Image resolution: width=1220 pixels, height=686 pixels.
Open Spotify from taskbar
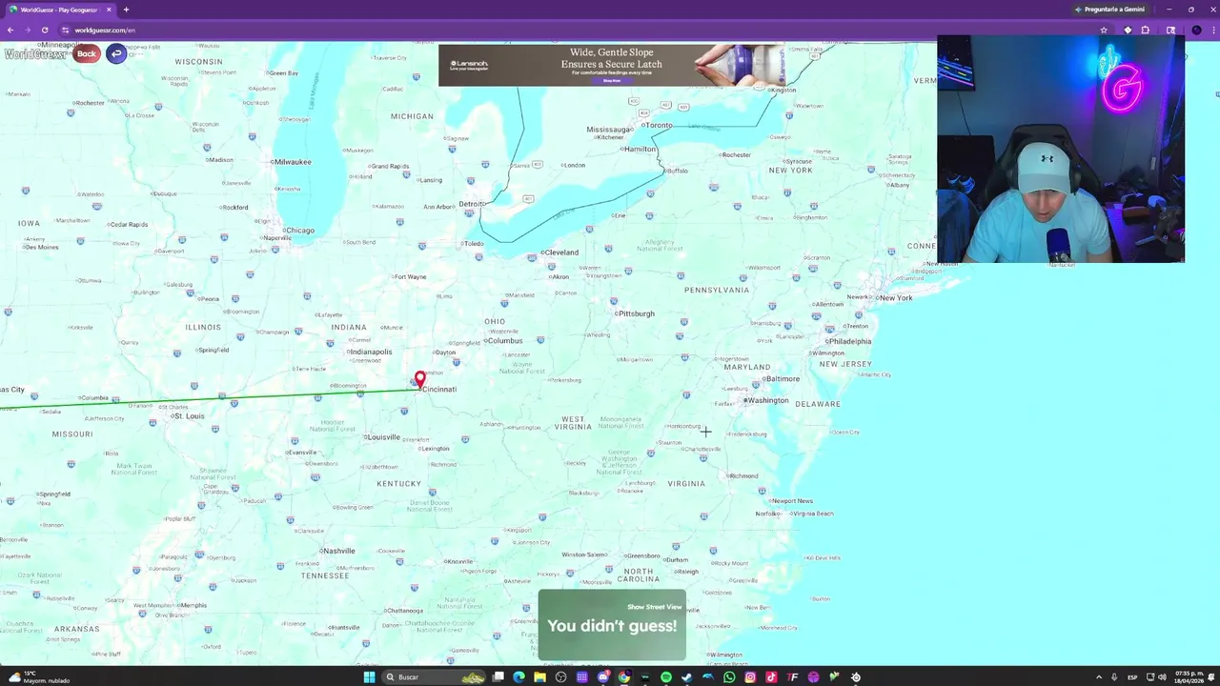point(666,677)
